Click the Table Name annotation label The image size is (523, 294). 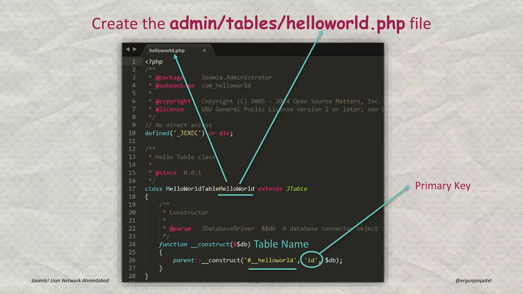[x=281, y=244]
